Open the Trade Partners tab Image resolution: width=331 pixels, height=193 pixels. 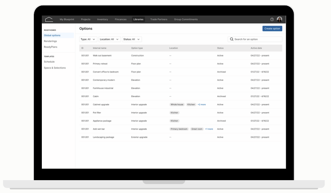159,20
